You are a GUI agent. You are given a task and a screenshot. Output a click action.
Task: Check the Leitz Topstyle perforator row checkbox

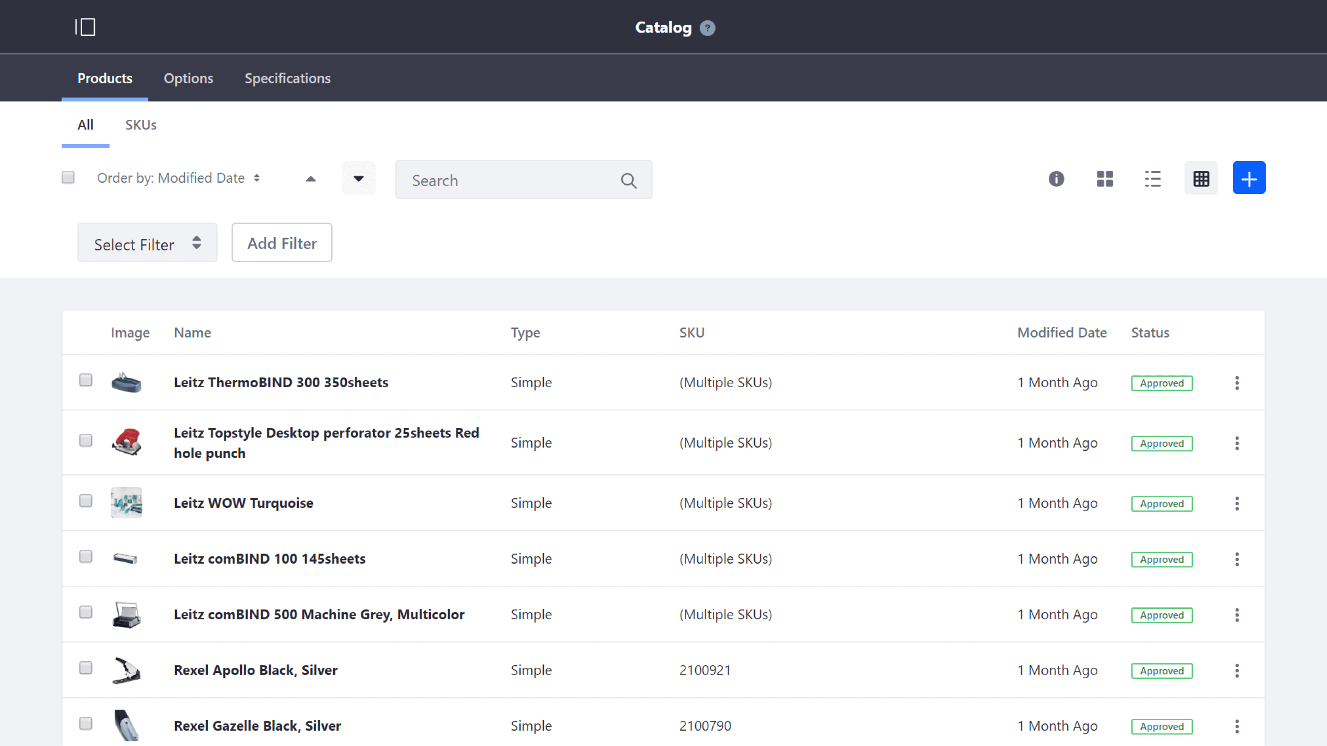click(x=86, y=440)
